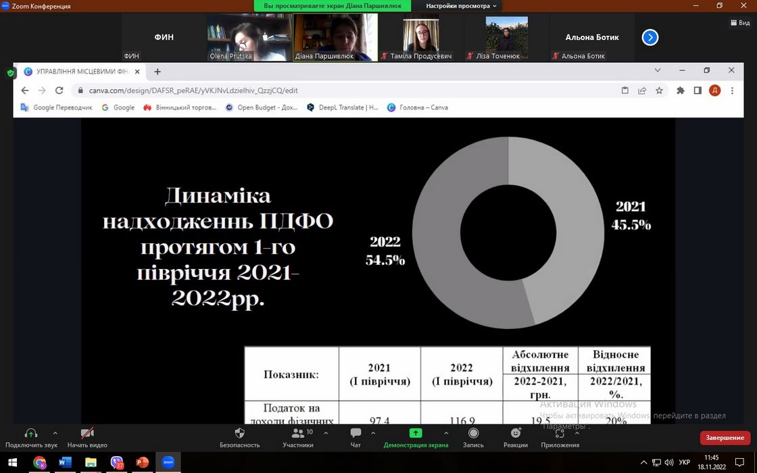The image size is (757, 473).
Task: Select the Canva browser tab
Action: [x=81, y=71]
